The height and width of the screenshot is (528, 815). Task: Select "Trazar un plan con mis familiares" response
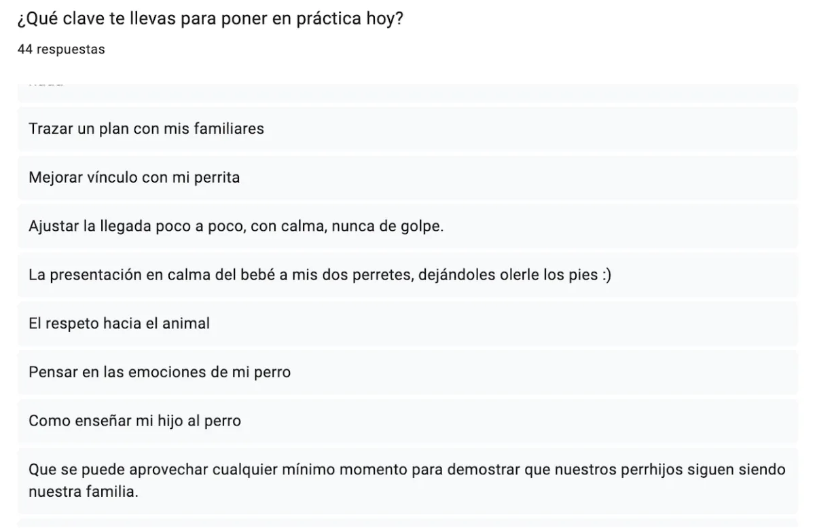coord(407,129)
